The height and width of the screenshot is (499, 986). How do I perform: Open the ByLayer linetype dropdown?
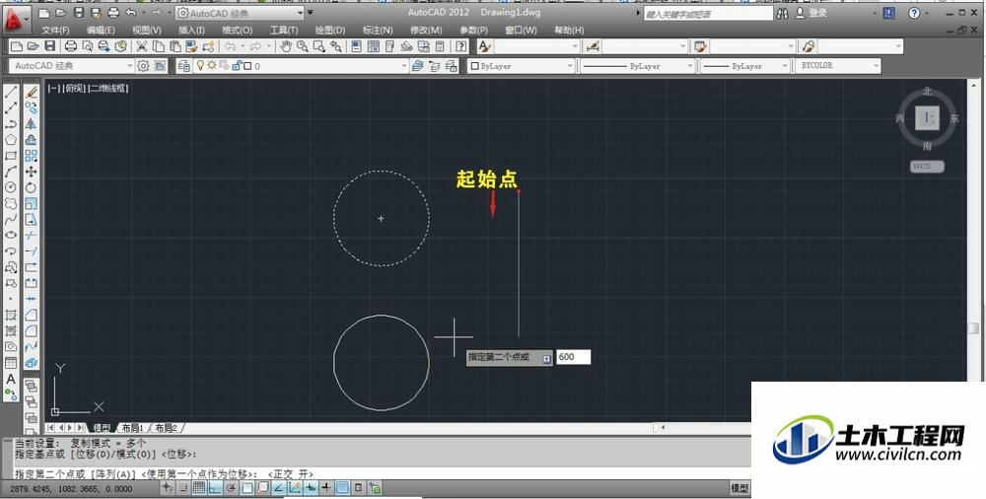pyautogui.click(x=636, y=65)
